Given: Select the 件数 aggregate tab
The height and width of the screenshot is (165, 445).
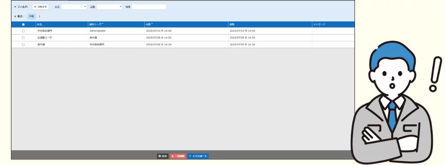Looking at the screenshot, I should pos(31,16).
